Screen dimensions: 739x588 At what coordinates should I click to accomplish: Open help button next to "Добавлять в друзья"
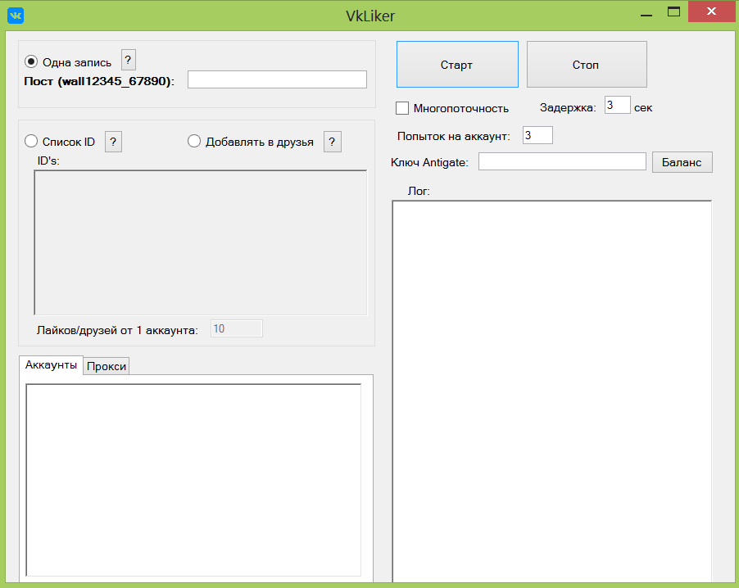click(333, 142)
